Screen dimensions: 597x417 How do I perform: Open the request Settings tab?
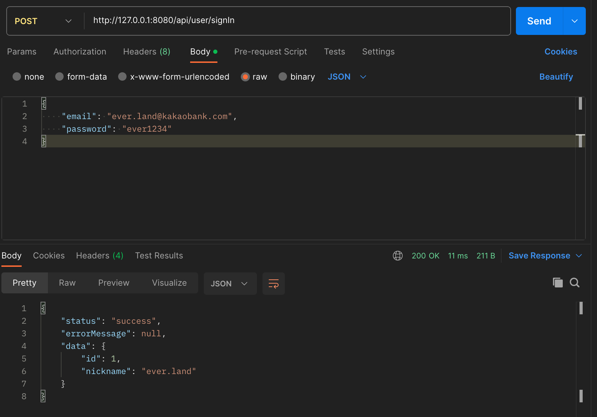coord(378,52)
